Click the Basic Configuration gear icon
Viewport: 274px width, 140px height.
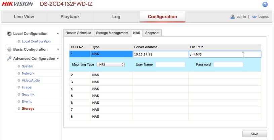9,50
